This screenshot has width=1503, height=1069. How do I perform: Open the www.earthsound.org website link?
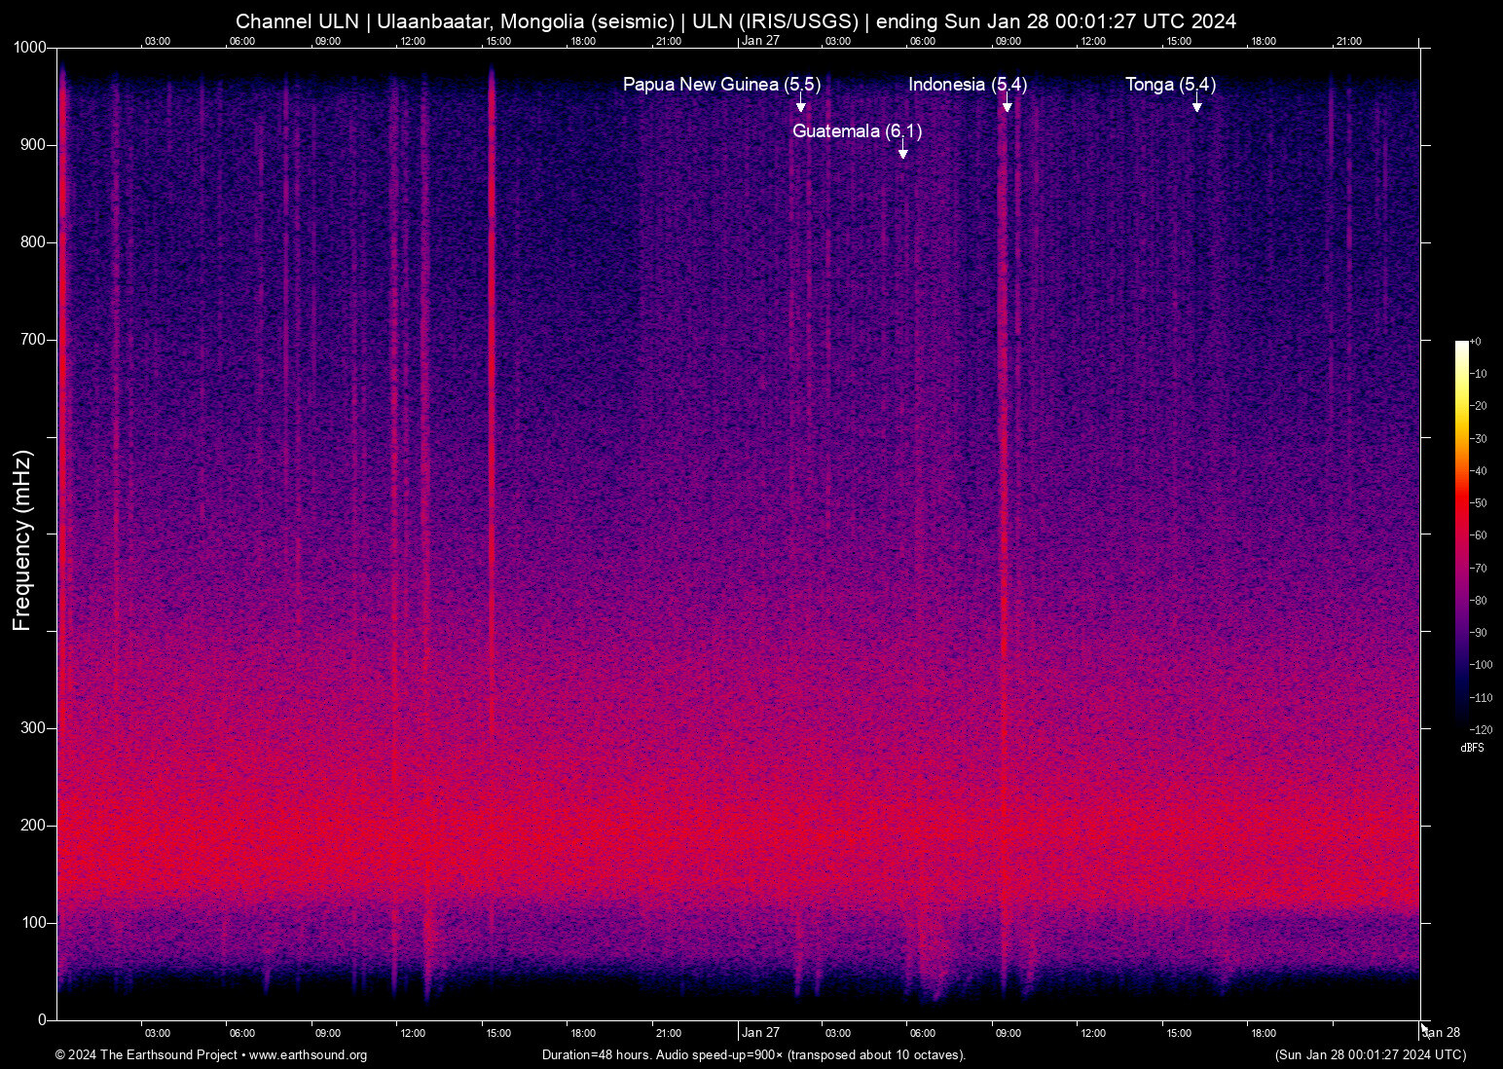(308, 1055)
